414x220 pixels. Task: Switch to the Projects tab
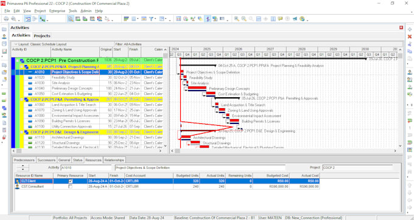42,36
